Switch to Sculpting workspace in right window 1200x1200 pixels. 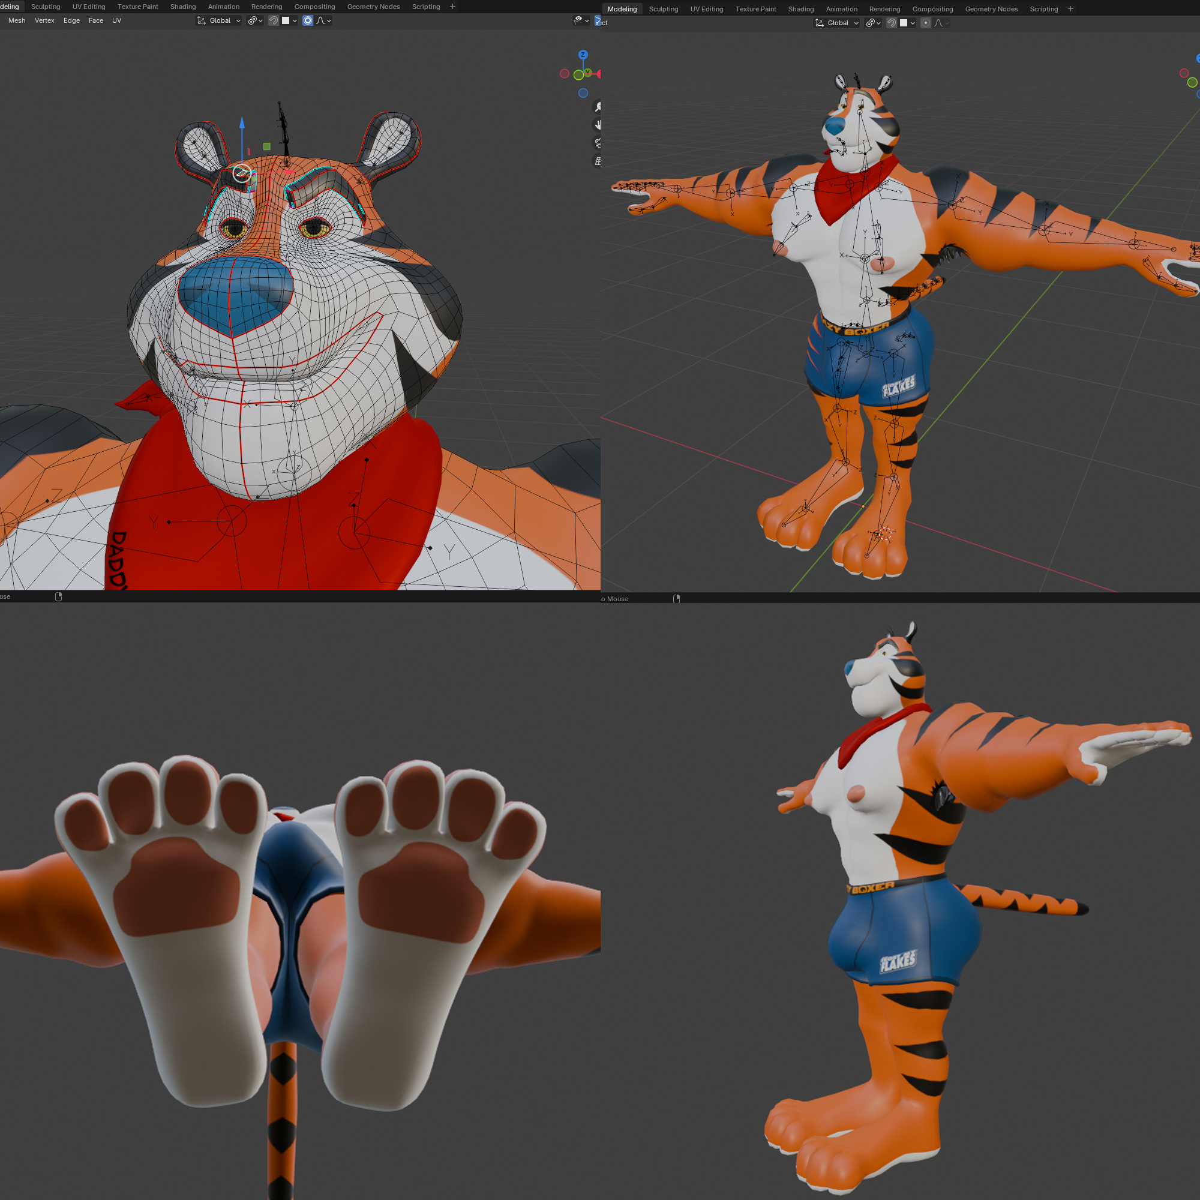click(664, 10)
